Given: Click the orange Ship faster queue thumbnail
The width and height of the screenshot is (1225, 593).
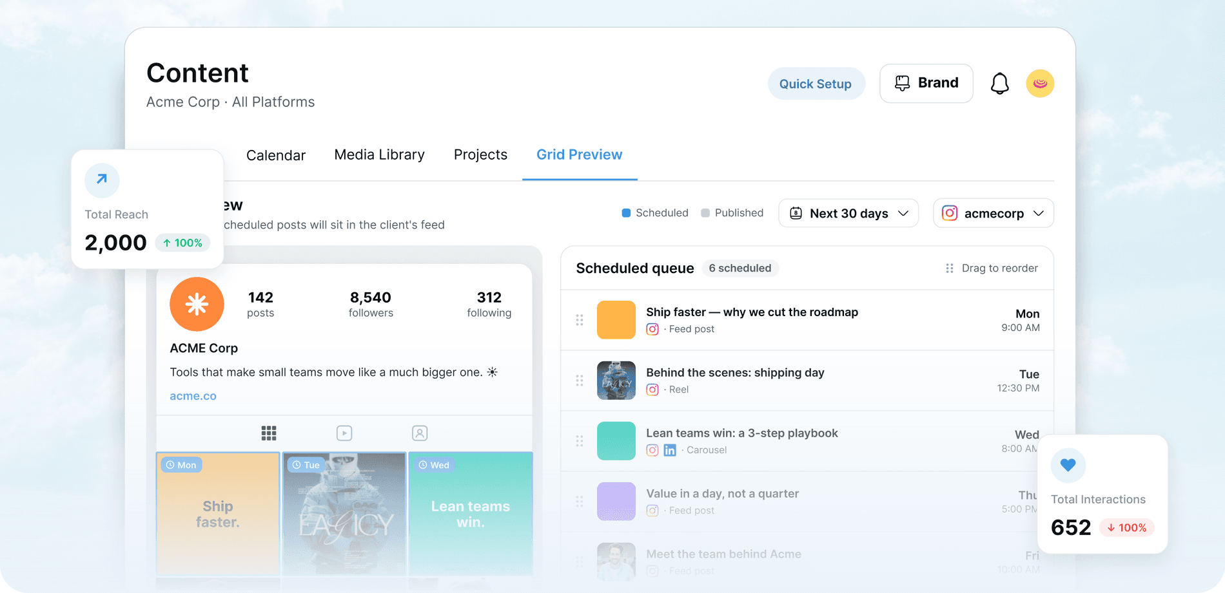Looking at the screenshot, I should pos(616,320).
